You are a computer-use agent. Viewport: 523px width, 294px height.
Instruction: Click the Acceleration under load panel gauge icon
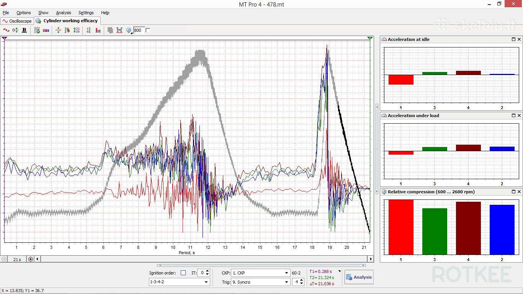(x=384, y=115)
